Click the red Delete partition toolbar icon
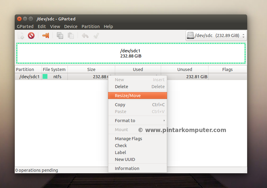This screenshot has width=267, height=188. click(31, 35)
